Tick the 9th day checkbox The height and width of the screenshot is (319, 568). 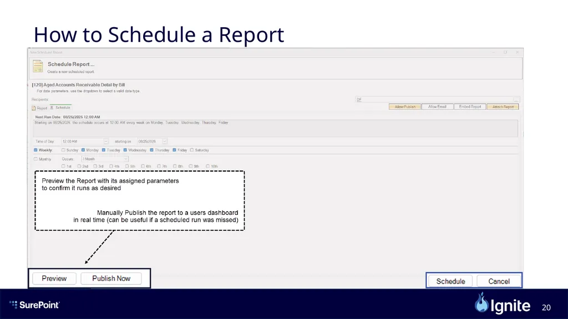[191, 166]
